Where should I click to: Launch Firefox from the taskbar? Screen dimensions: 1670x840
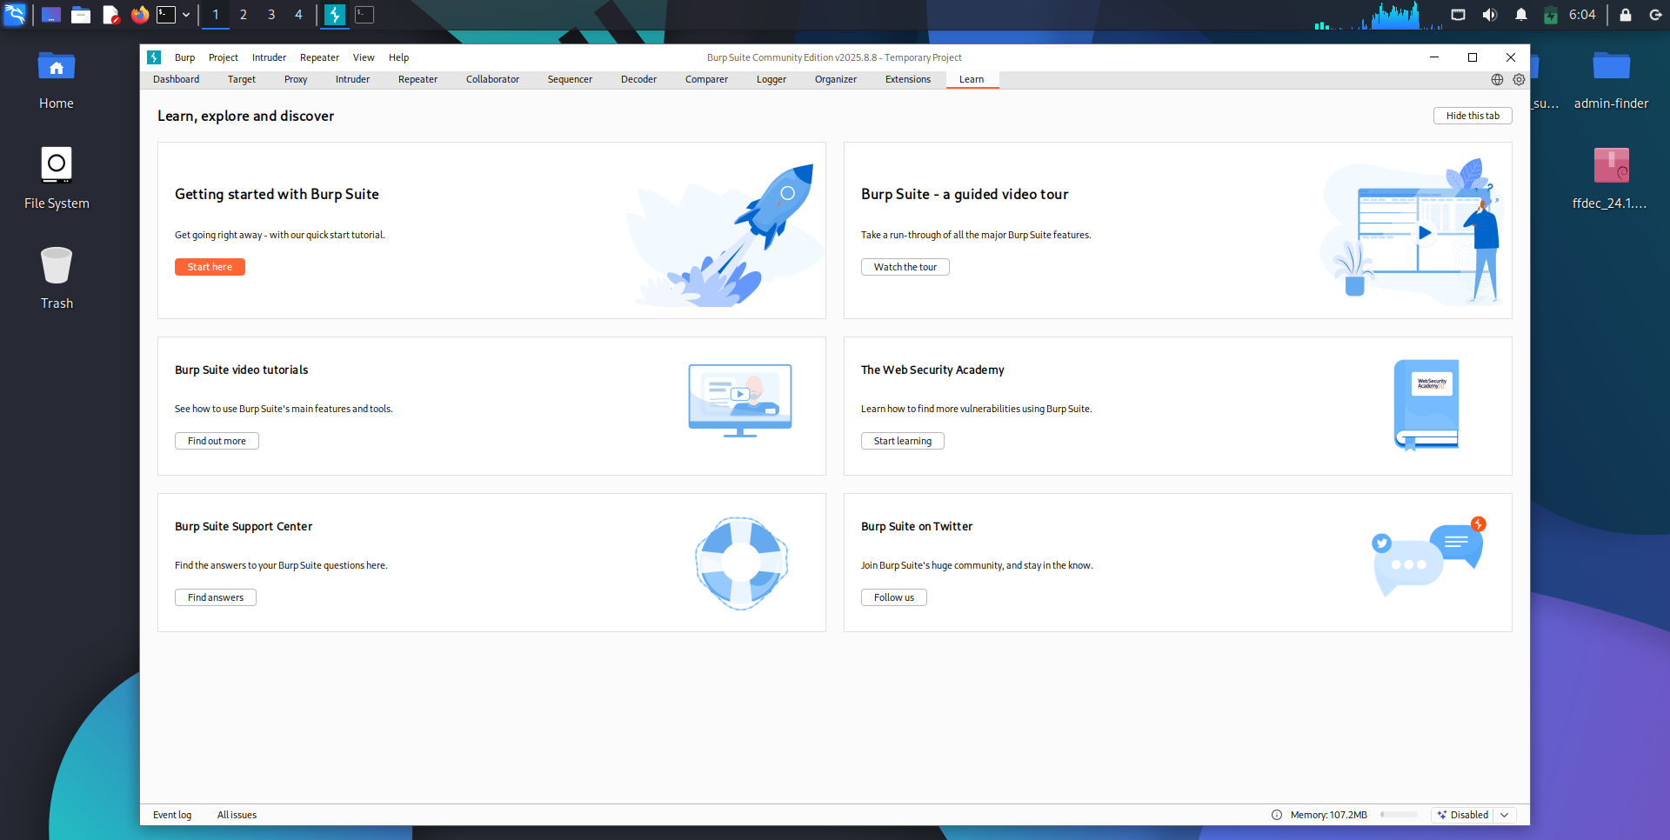coord(139,15)
